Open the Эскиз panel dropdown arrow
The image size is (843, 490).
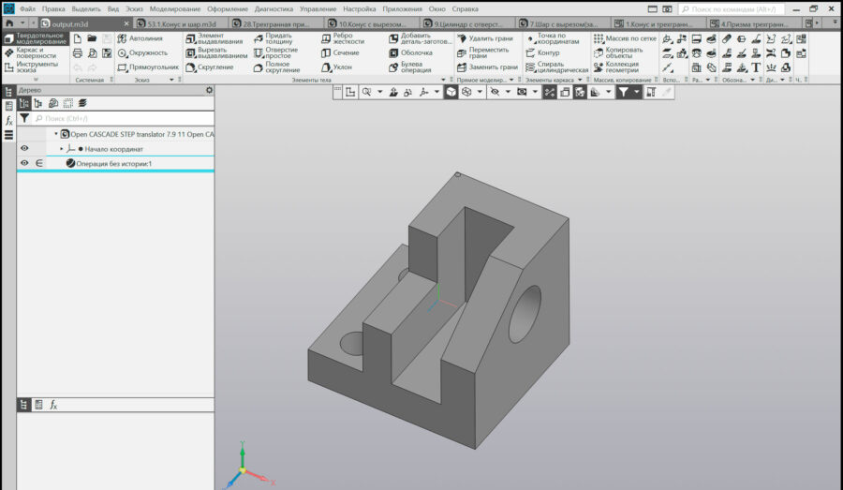tap(171, 80)
